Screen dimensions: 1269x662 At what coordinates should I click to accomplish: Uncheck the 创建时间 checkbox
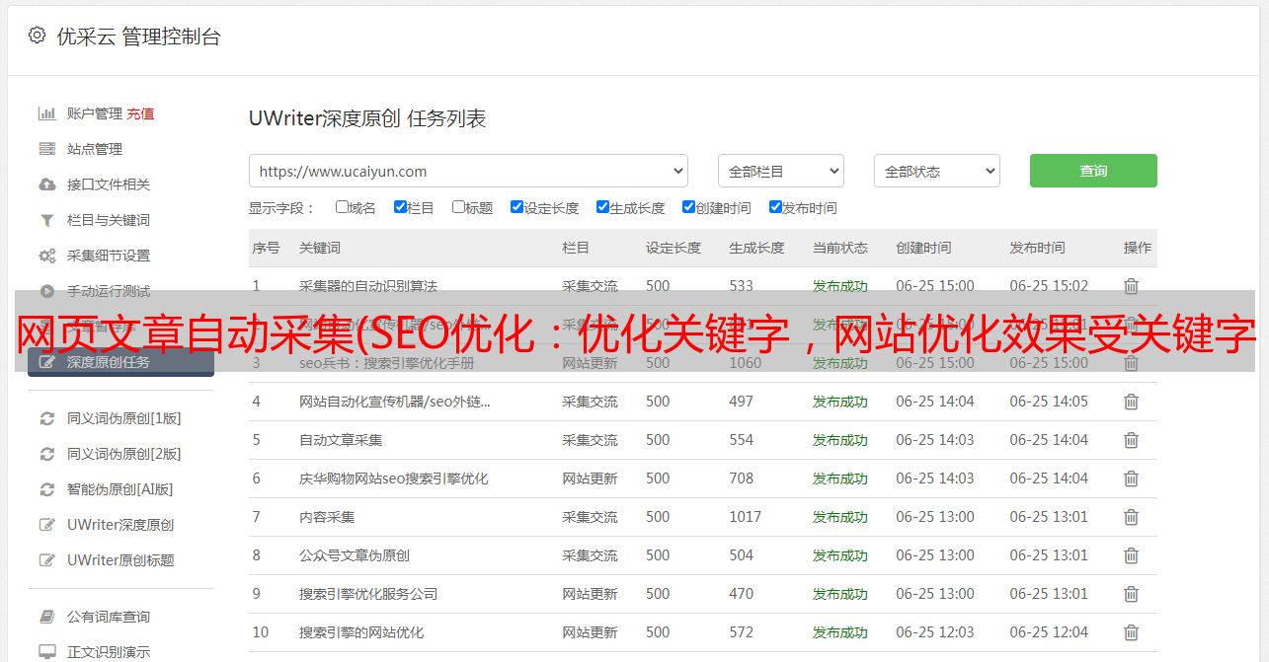(x=688, y=207)
